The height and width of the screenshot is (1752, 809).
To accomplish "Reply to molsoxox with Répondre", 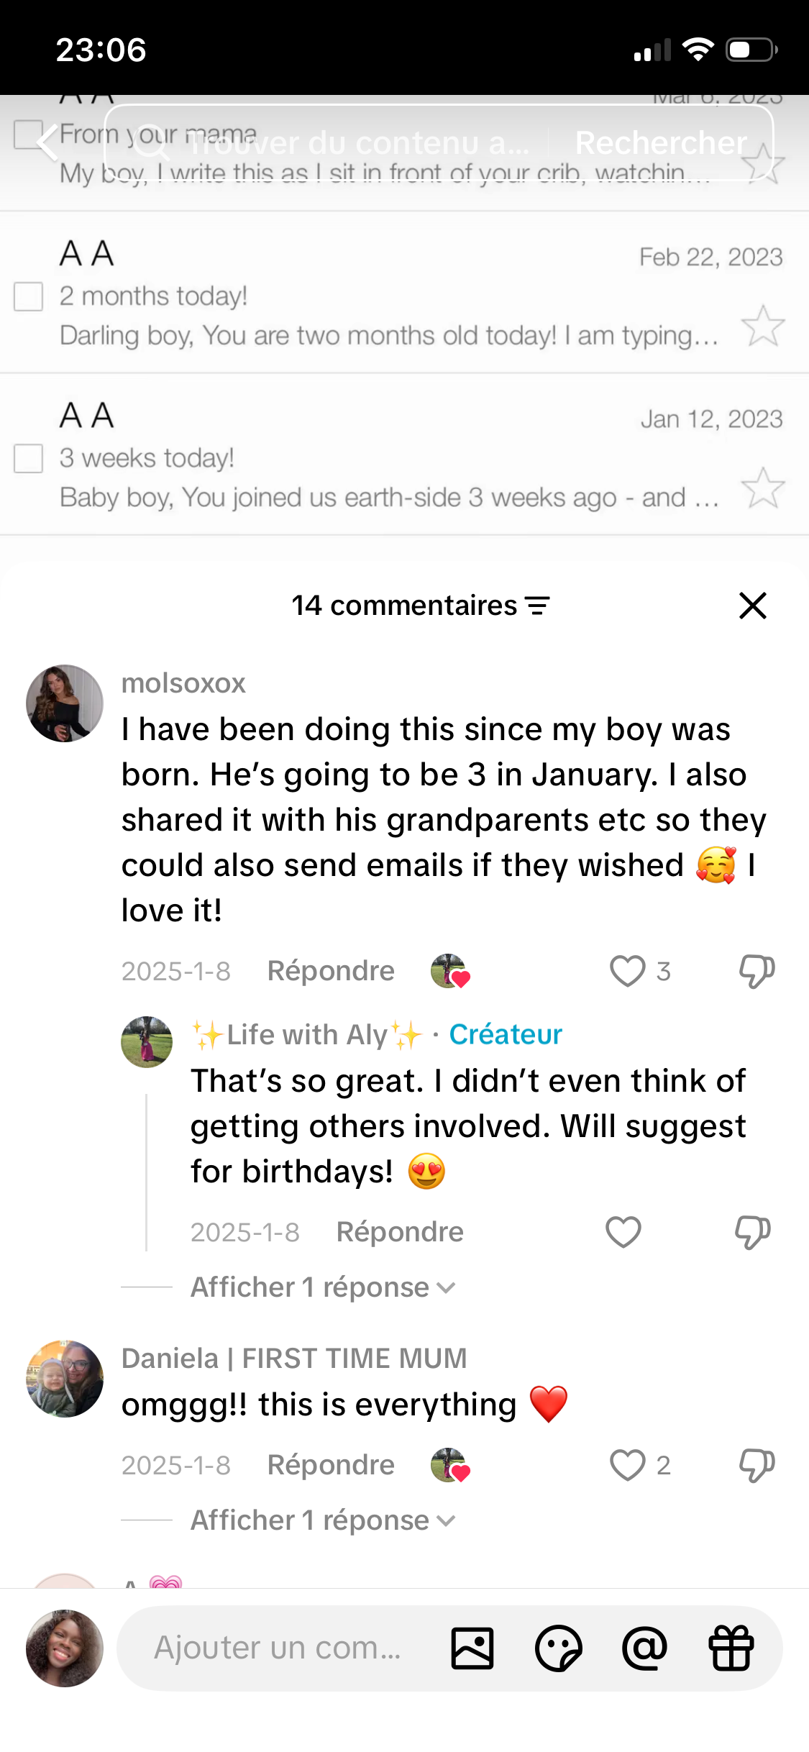I will [x=331, y=971].
